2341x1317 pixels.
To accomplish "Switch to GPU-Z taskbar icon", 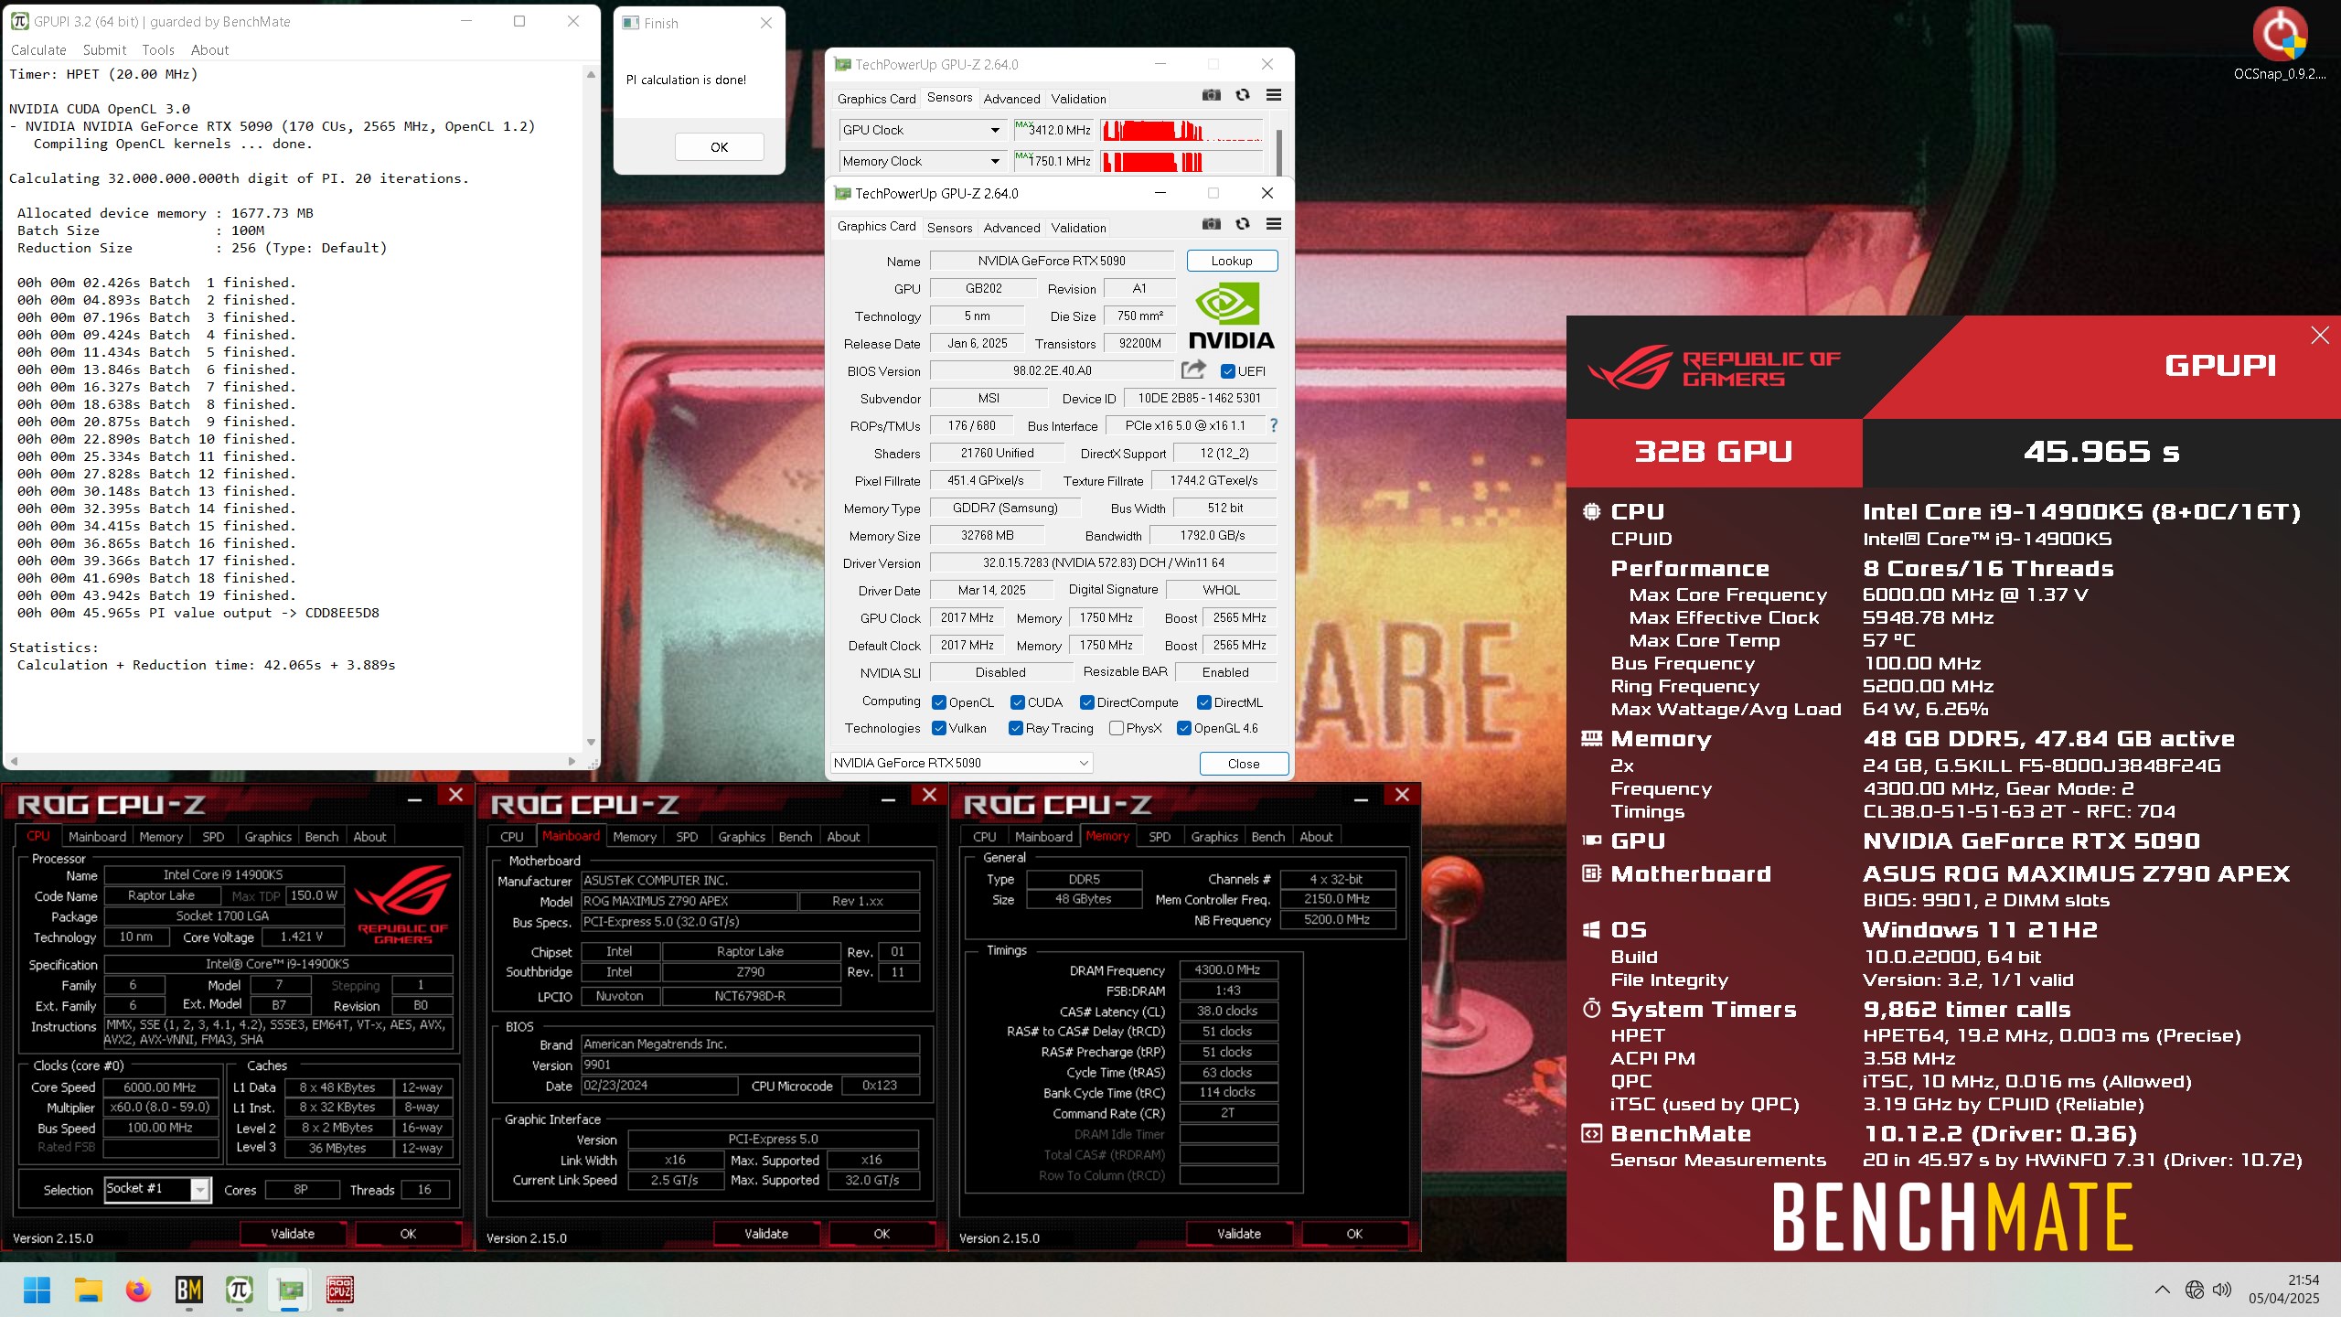I will pyautogui.click(x=290, y=1290).
